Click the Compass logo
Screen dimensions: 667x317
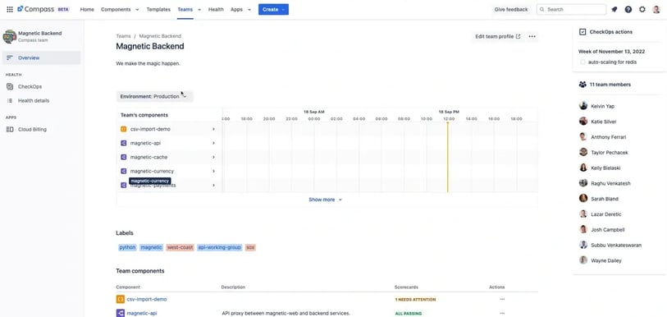pos(35,9)
